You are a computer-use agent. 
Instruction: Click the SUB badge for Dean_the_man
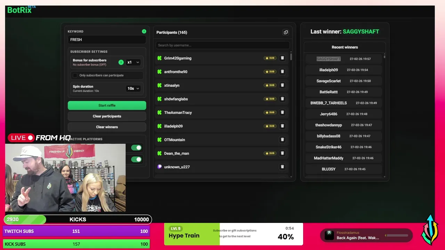point(270,153)
